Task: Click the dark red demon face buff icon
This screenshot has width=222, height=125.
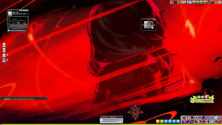Action: click(x=175, y=2)
